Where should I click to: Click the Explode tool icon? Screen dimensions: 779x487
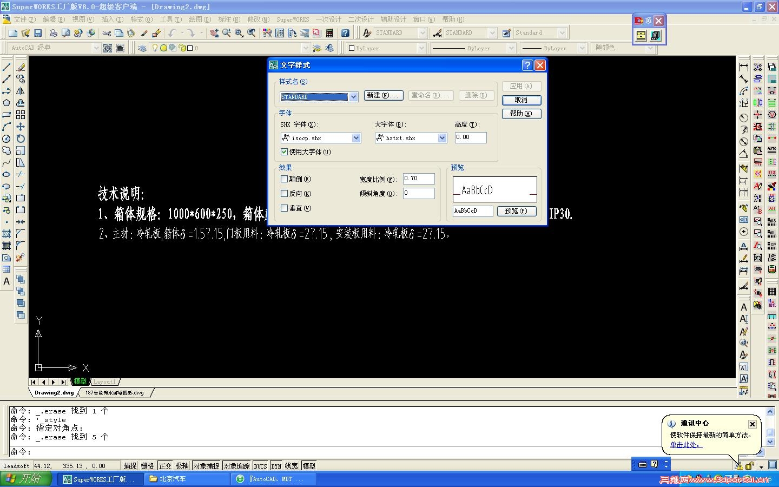(x=21, y=258)
